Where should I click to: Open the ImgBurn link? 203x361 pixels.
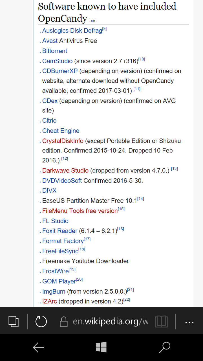(x=54, y=291)
